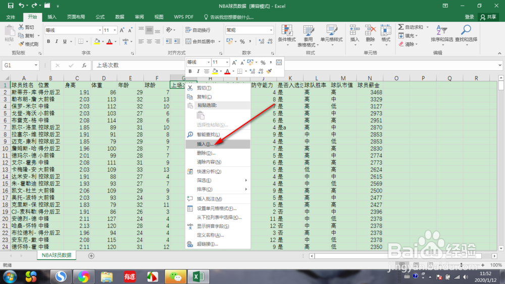
Task: Click the Format Painter (格式刷) button
Action: click(x=28, y=44)
